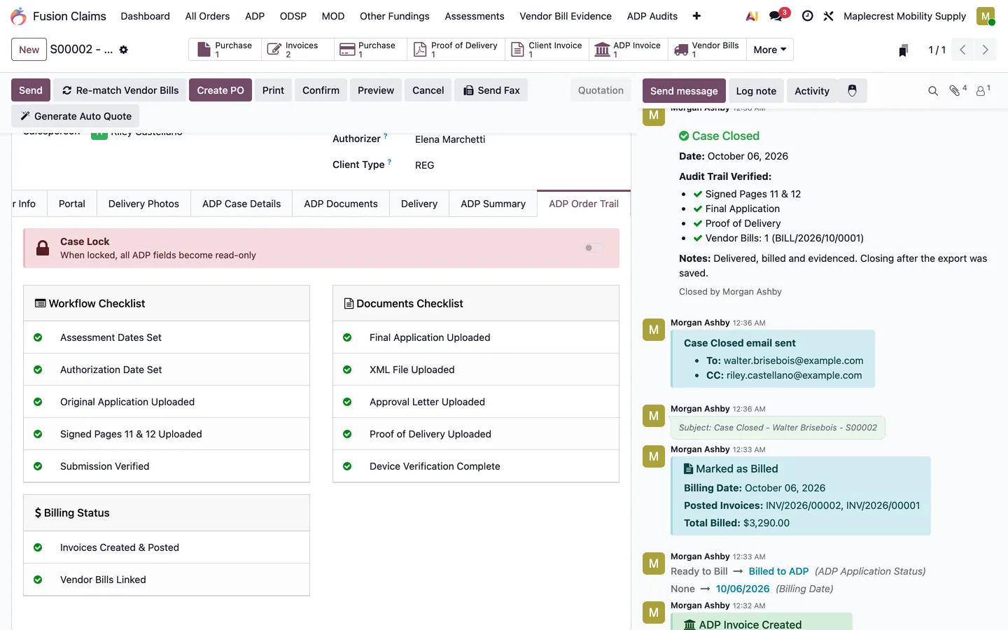
Task: Click the Send message button
Action: coord(684,91)
